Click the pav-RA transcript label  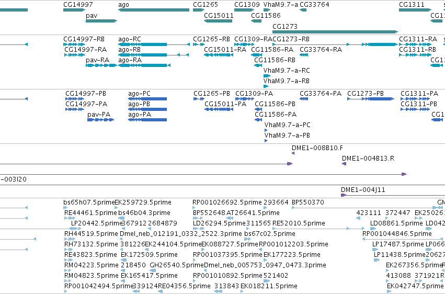98,60
